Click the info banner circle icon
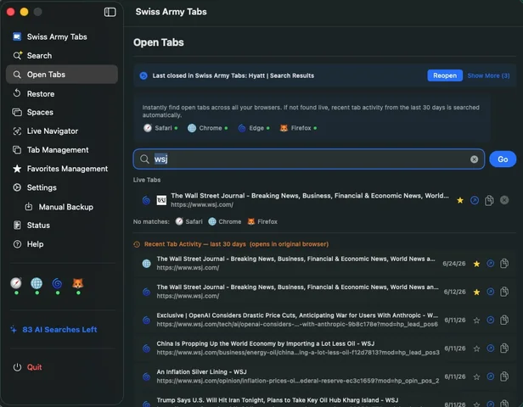 click(143, 75)
